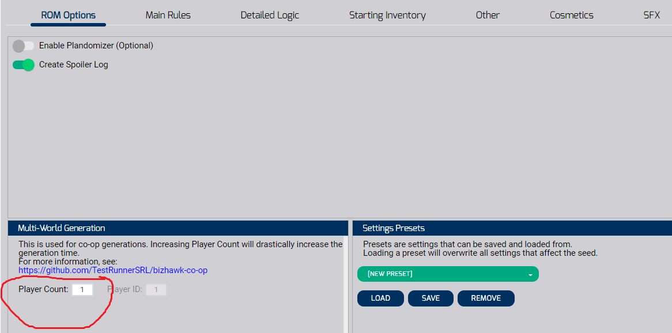
Task: Click the Player ID number field
Action: tap(156, 290)
